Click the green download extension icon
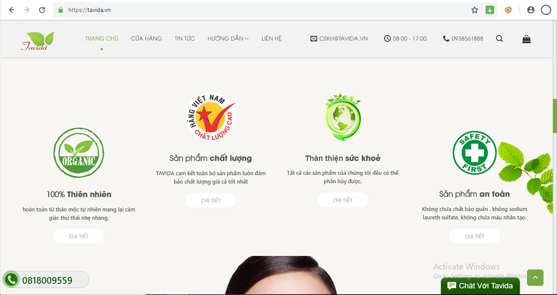 pos(490,10)
